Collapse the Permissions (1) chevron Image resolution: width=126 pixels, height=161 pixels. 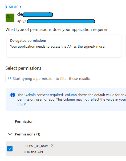pyautogui.click(x=10, y=134)
